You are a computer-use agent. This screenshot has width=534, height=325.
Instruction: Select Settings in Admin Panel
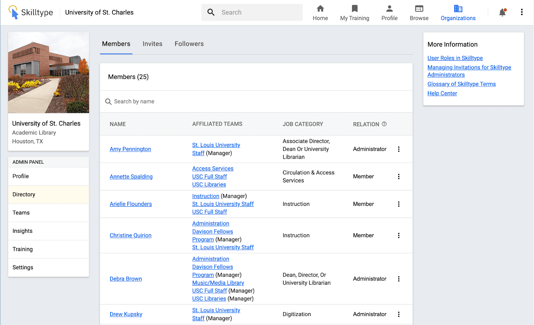pyautogui.click(x=48, y=268)
